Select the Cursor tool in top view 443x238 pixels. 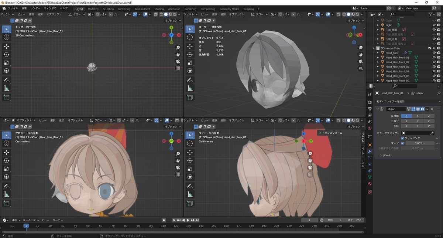pyautogui.click(x=7, y=37)
